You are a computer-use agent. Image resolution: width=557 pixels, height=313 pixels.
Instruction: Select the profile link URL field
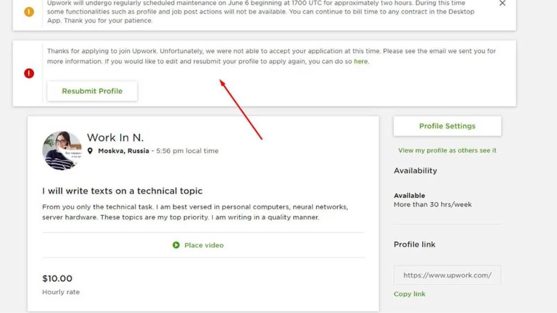click(x=447, y=275)
